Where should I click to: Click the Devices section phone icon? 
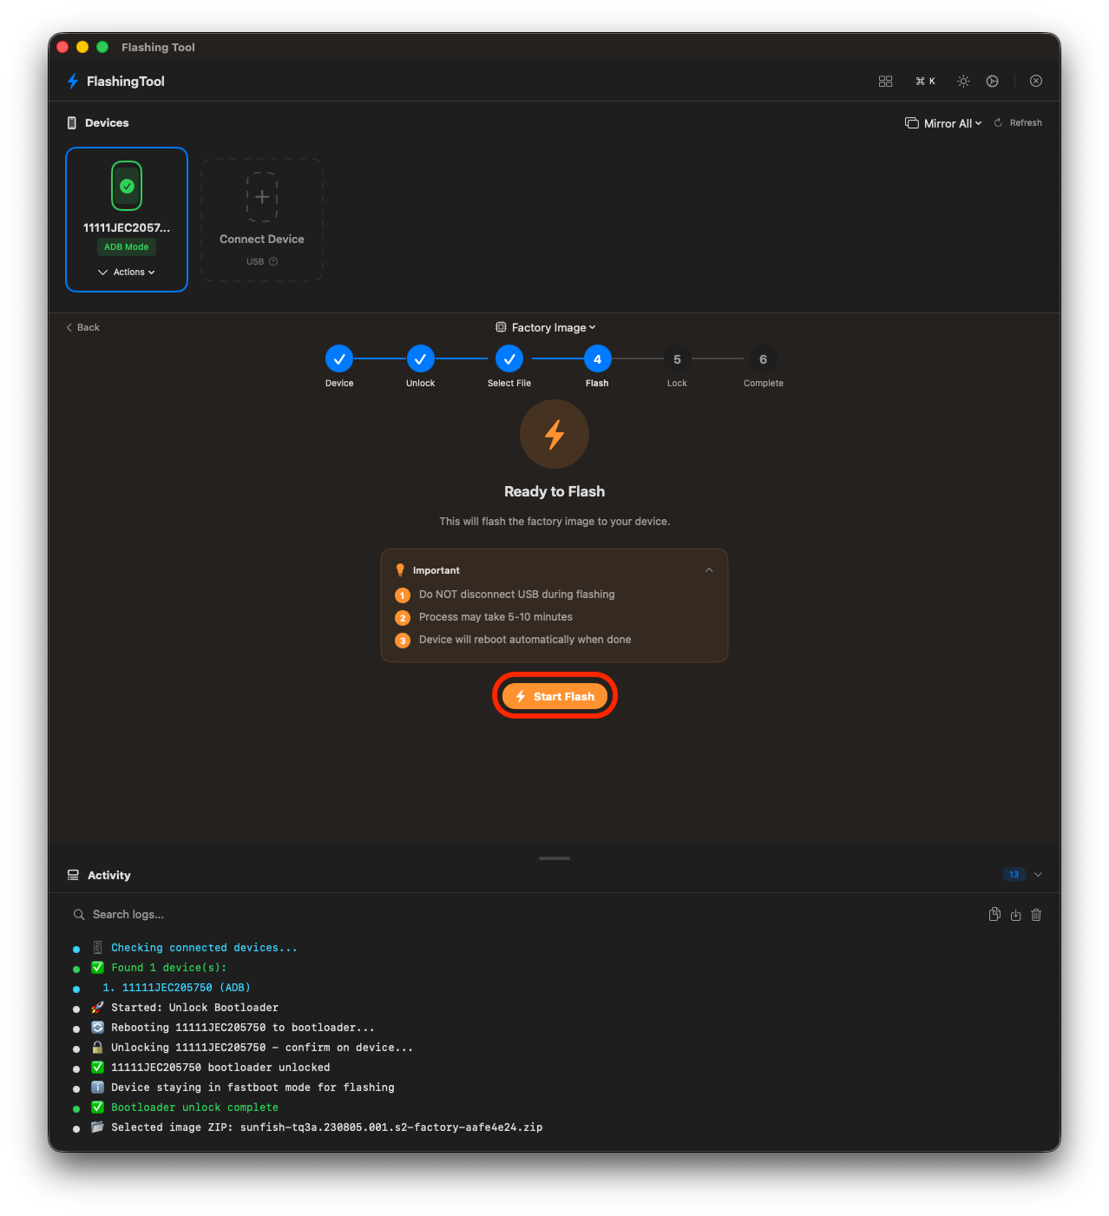tap(72, 122)
